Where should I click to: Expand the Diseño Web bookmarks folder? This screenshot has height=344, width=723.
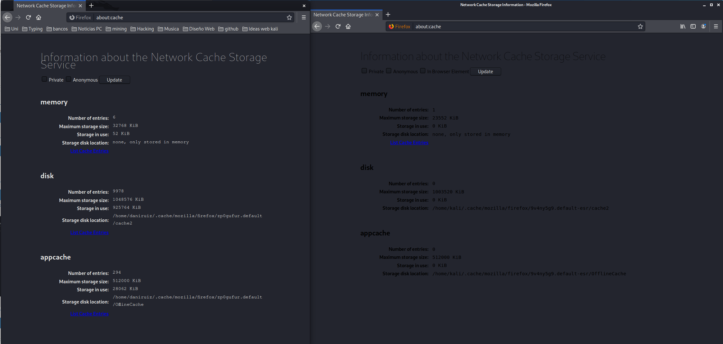pos(198,29)
